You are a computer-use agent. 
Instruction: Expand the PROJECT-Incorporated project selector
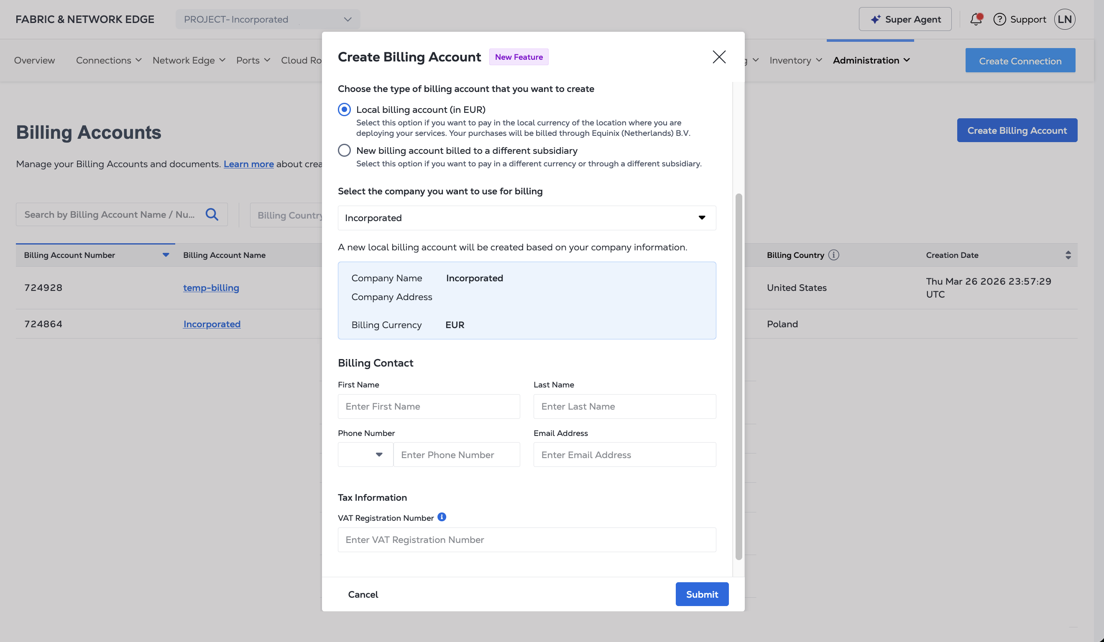(268, 19)
